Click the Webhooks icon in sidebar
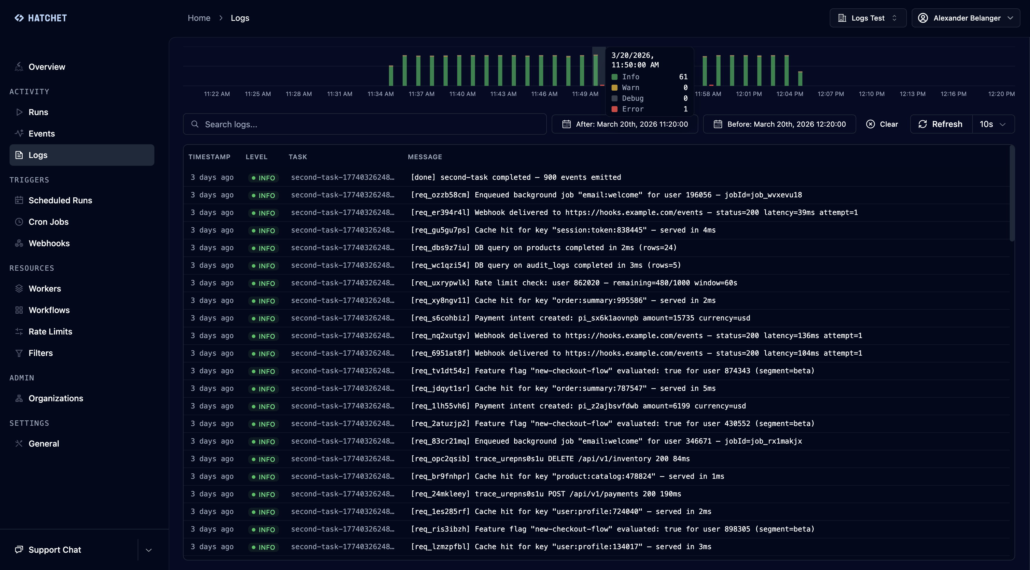Viewport: 1030px width, 570px height. coord(19,243)
